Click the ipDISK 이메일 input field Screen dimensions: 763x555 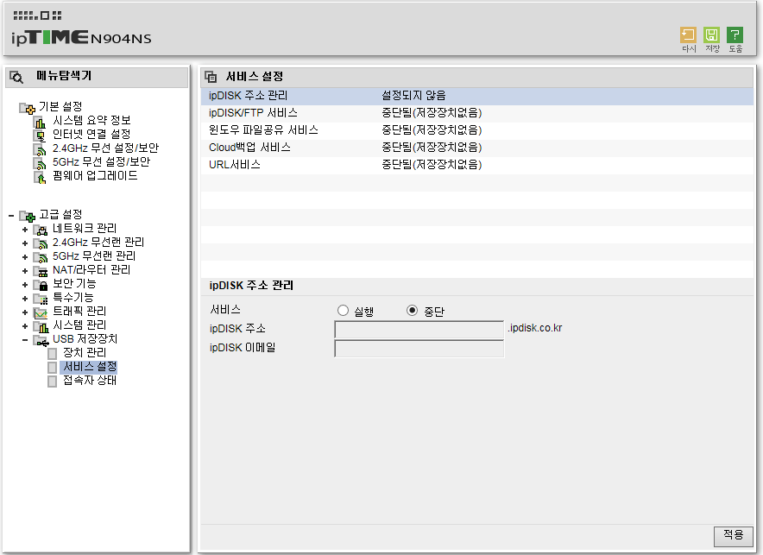point(419,348)
